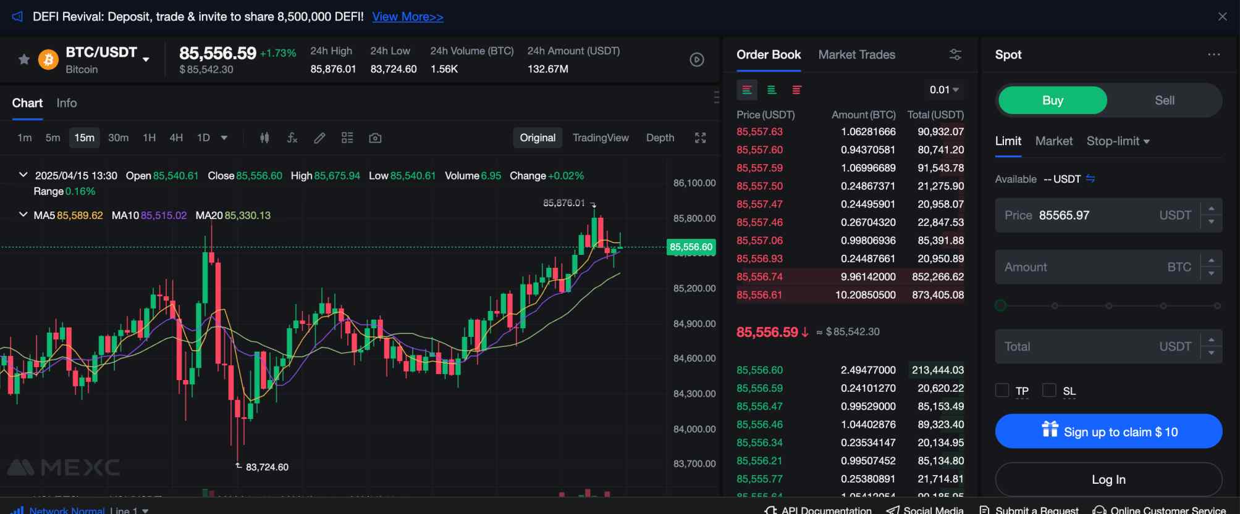Select the Limit order tab
1240x514 pixels.
click(x=1008, y=141)
